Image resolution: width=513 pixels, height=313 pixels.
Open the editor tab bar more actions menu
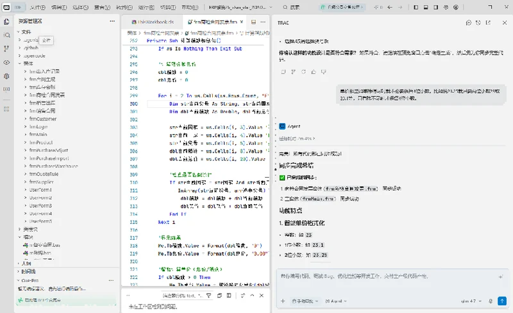click(x=263, y=22)
